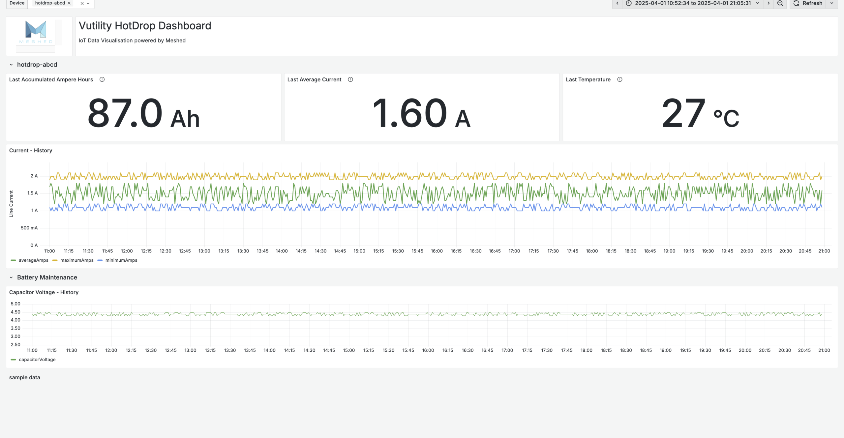Open maximumAmps series color picker
844x438 pixels.
(55, 260)
